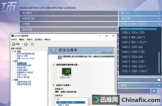Open 调整桌面尺寸和位置 tree item
This screenshot has width=162, height=106.
coord(25,73)
